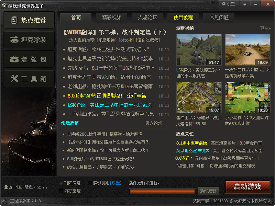The image size is (275, 206).
Task: Open the 坦克涂装 sidebar section
Action: pyautogui.click(x=29, y=40)
